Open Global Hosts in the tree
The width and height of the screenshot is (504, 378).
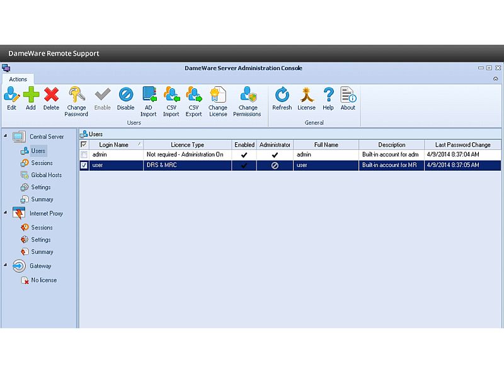coord(41,175)
